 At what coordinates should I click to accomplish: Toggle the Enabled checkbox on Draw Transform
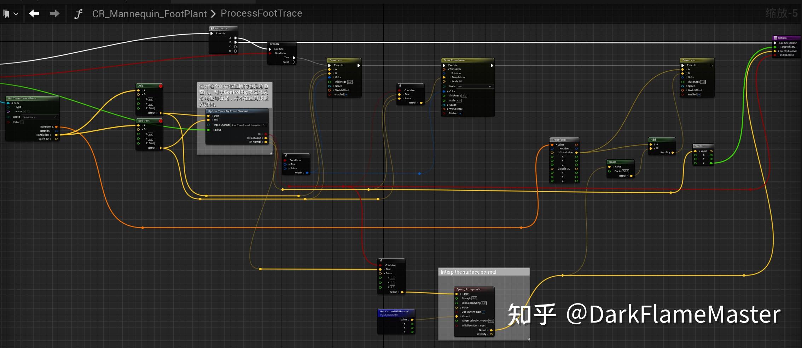(x=460, y=113)
